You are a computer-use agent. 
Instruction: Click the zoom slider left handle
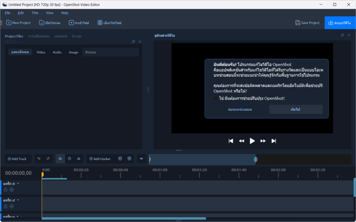150,159
